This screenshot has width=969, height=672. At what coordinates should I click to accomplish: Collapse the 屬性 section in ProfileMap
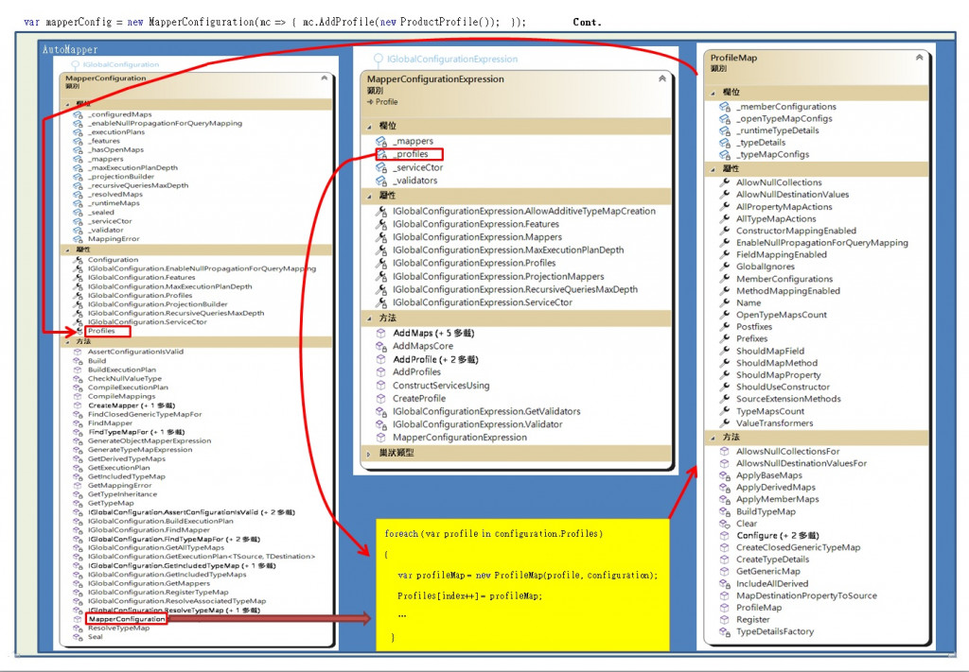(x=713, y=169)
